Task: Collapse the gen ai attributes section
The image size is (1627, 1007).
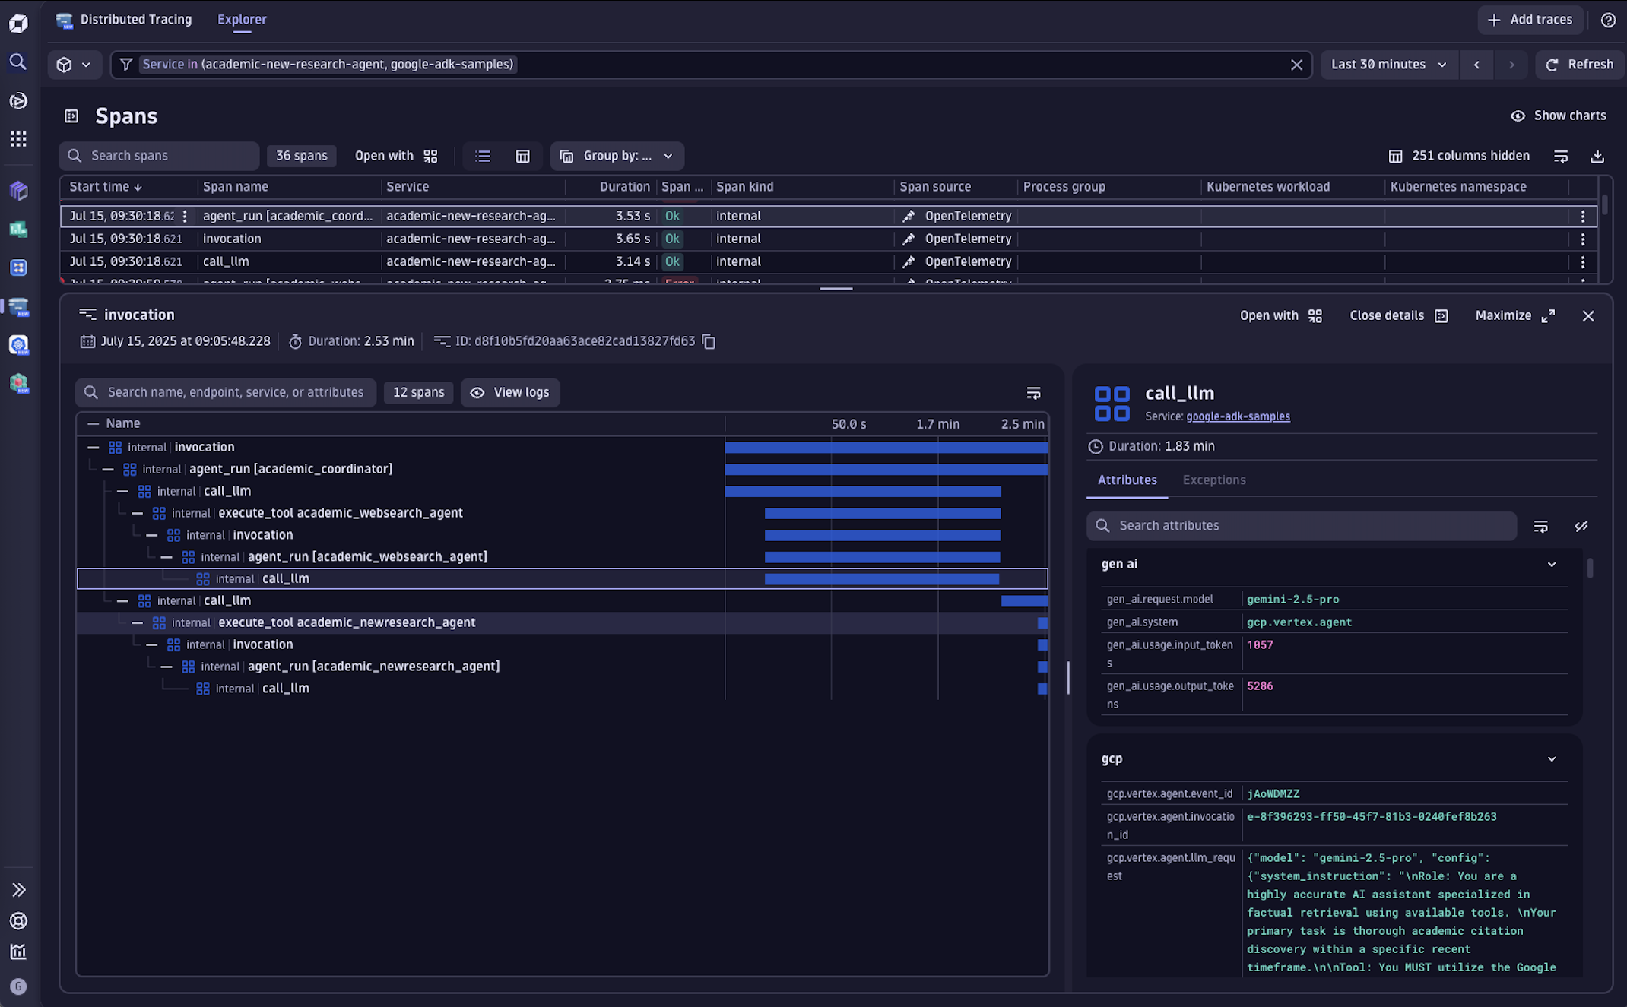Action: pyautogui.click(x=1552, y=565)
